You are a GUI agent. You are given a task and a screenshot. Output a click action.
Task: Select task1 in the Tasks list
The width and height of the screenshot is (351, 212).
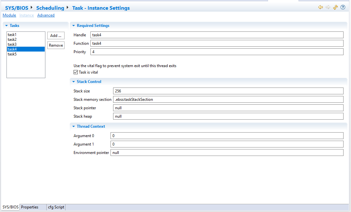pos(26,35)
